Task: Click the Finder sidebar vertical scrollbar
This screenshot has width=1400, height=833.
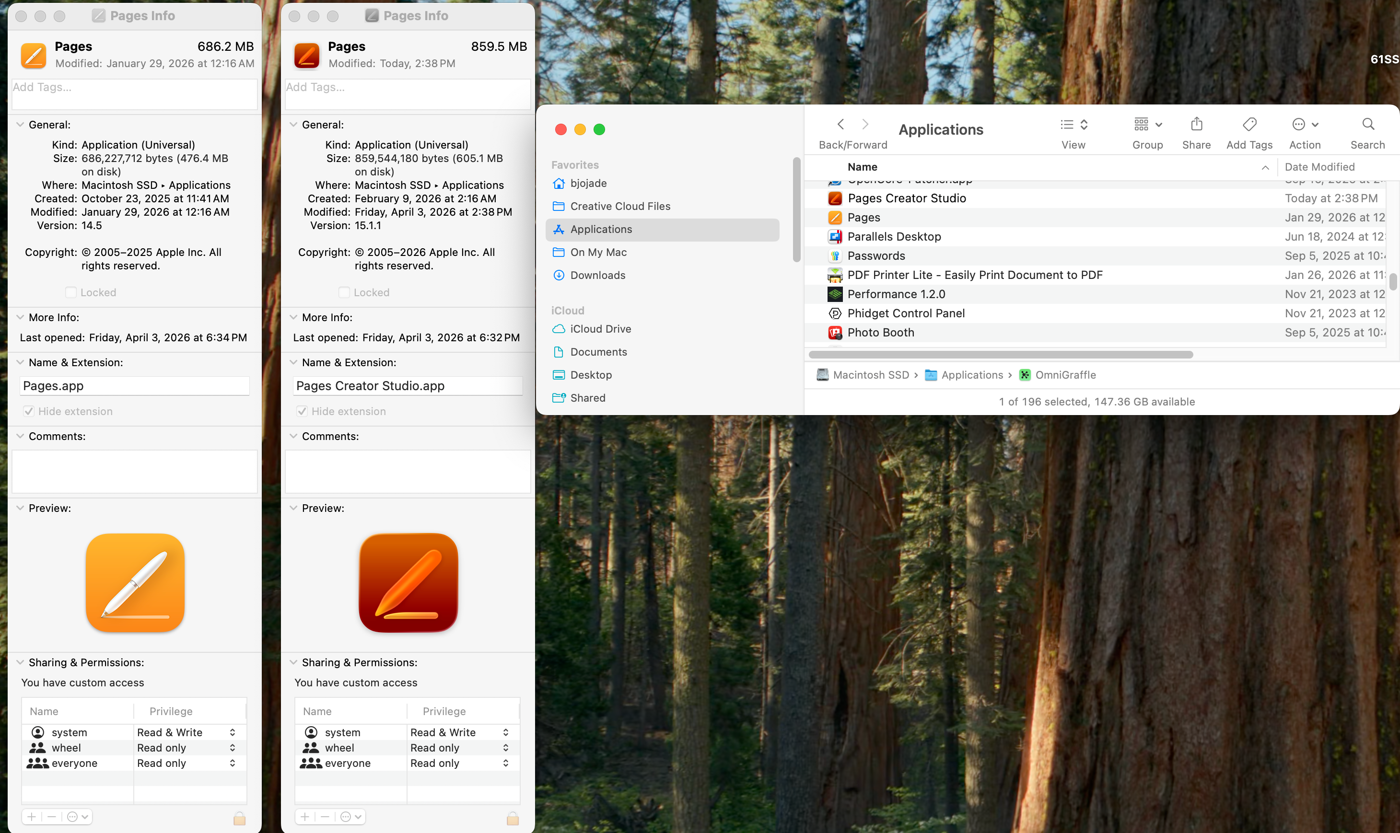Action: click(x=796, y=210)
